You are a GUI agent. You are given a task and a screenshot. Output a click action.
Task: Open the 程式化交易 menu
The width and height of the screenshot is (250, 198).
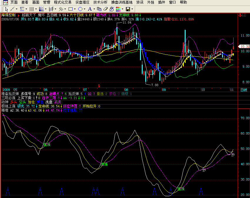[63, 2]
